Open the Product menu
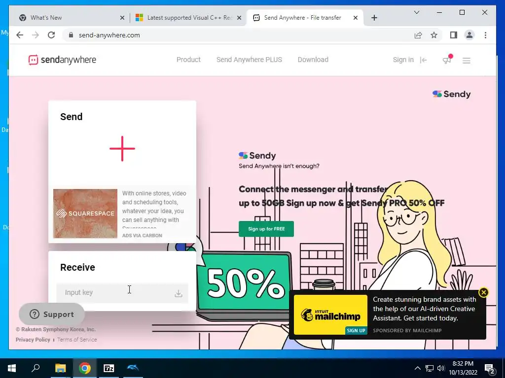The height and width of the screenshot is (378, 505). pos(188,60)
